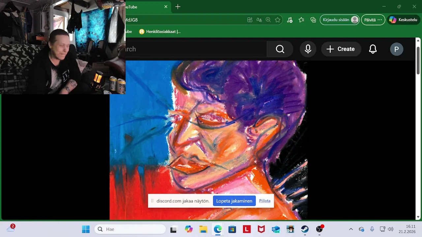Click the webcam overlay video
422x237 pixels.
63,47
